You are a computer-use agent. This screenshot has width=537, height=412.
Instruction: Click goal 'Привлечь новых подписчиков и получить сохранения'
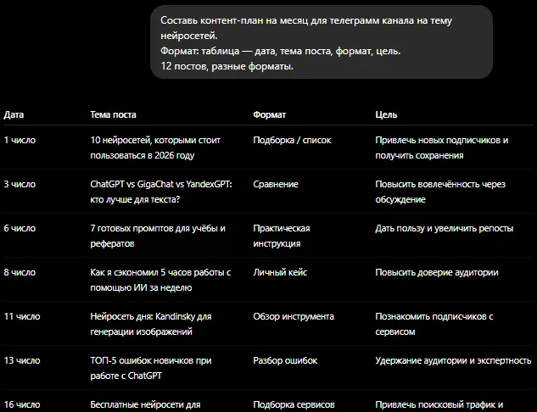pyautogui.click(x=442, y=148)
